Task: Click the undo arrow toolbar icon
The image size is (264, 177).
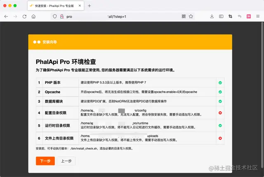Action: click(x=239, y=17)
